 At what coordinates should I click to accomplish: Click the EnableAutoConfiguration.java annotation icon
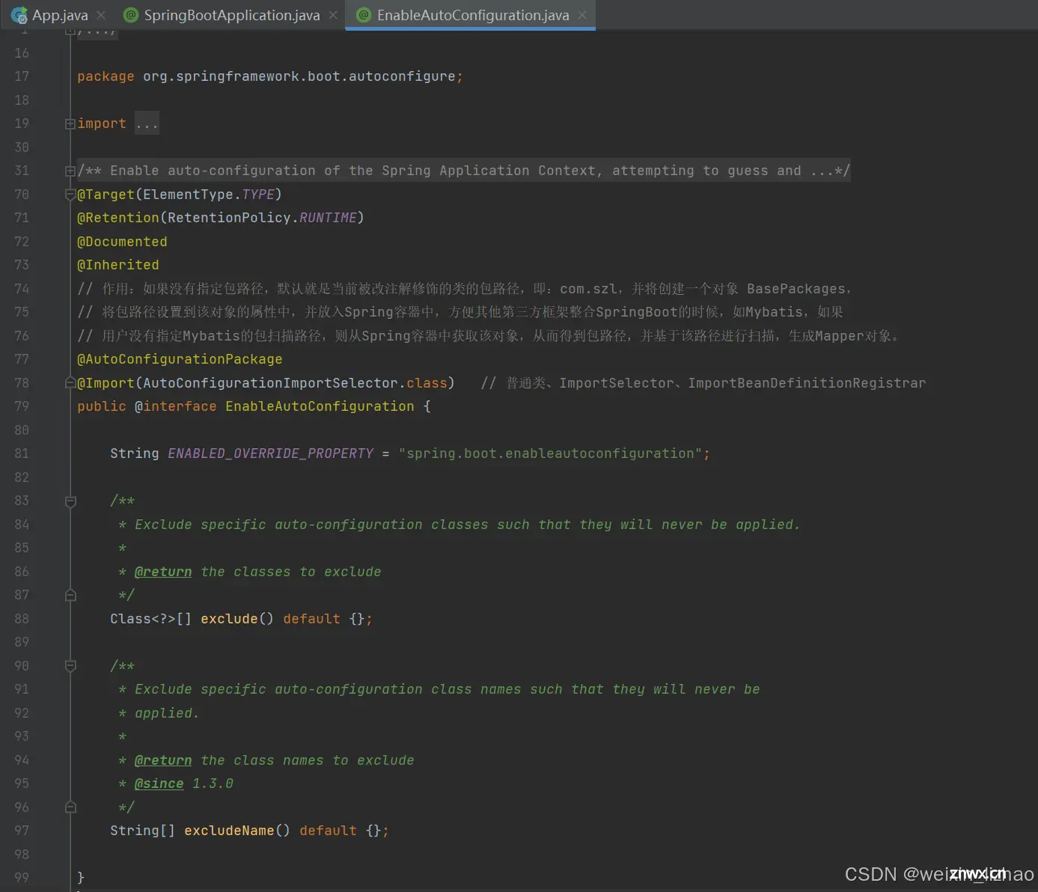coord(364,15)
